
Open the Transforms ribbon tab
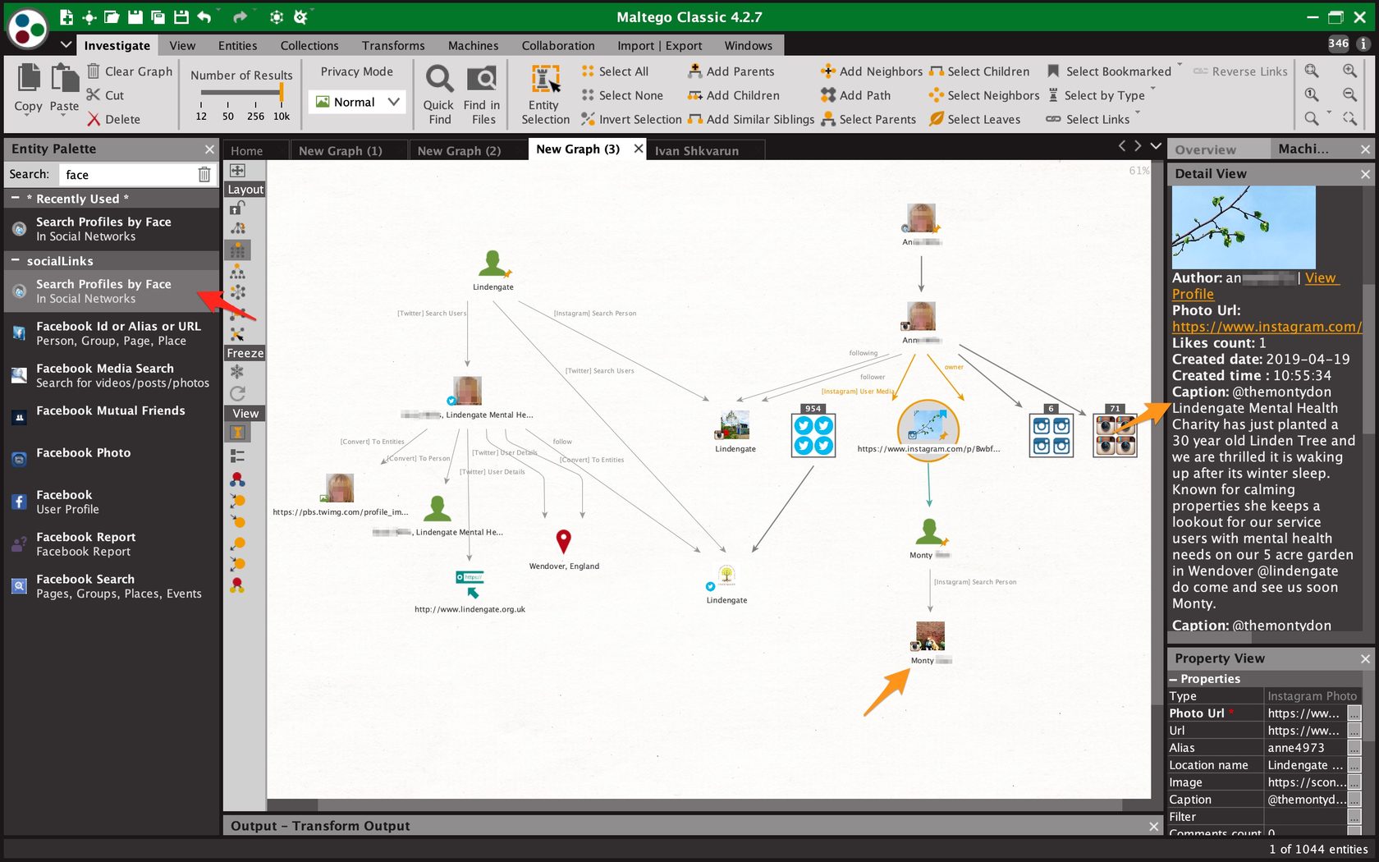click(x=393, y=46)
